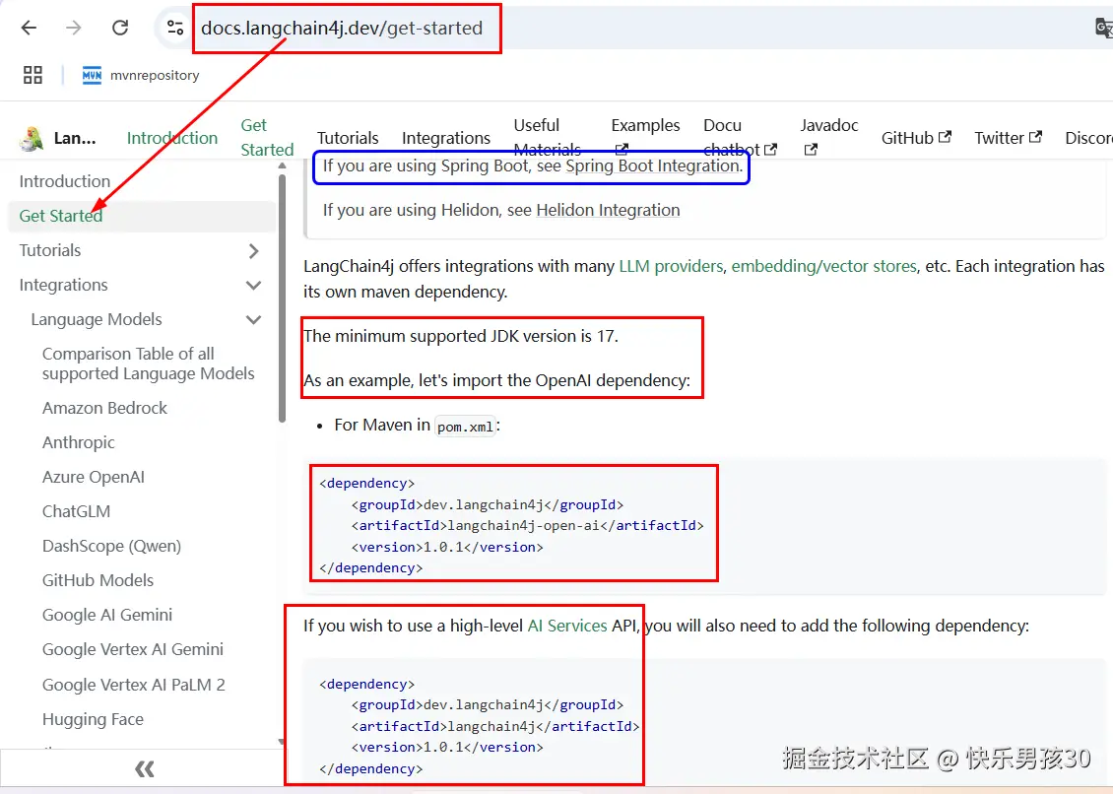Open Anthropic sidebar page

click(x=78, y=442)
